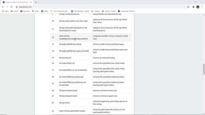
Task: Open the News bookmark
Action: click(45, 11)
